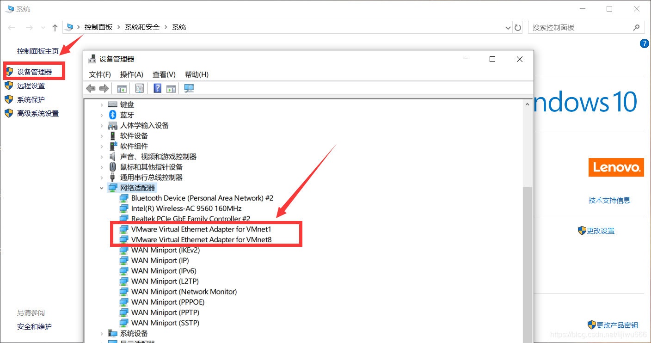Click the adapter icon beside WAN Miniport (SSTP)
651x343 pixels.
(x=124, y=323)
